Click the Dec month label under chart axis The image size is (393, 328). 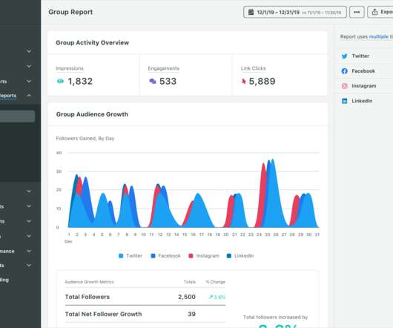pyautogui.click(x=68, y=241)
